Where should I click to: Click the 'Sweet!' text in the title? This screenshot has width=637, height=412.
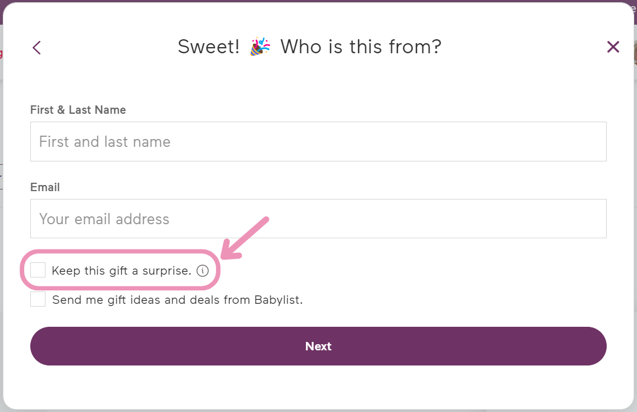[208, 47]
